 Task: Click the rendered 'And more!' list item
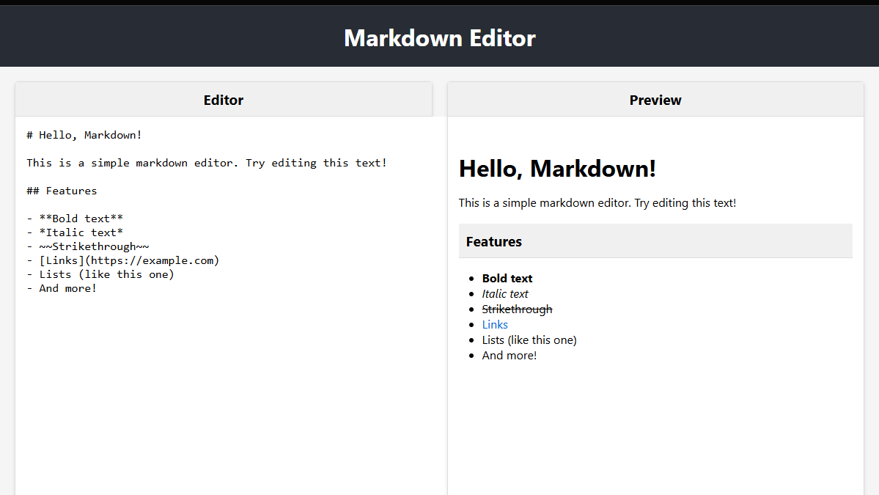[510, 356]
